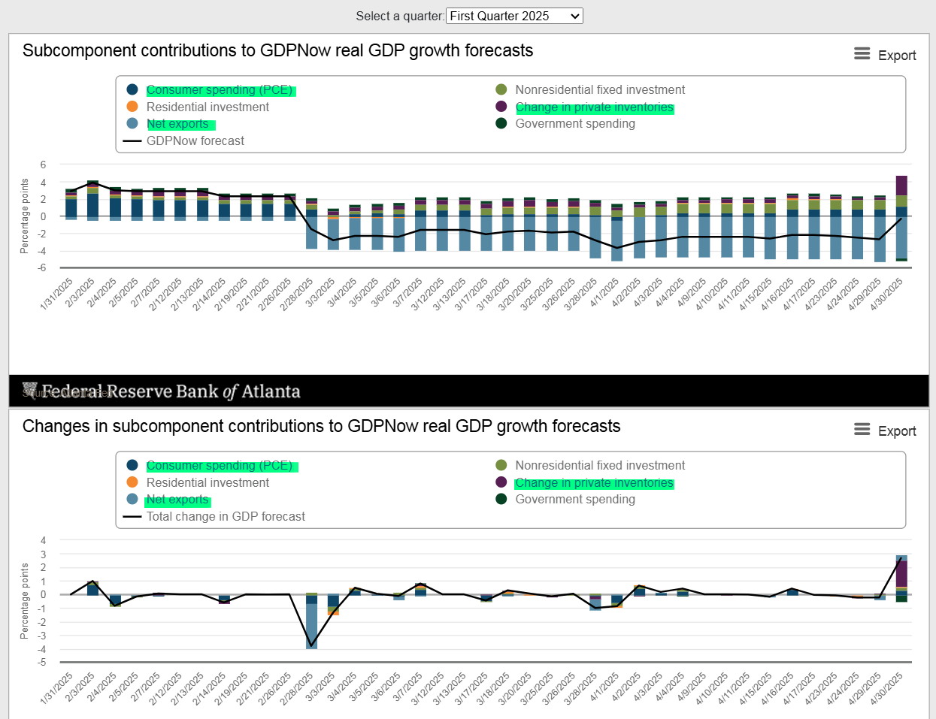Click dark green Government spending marker, top legend
Image resolution: width=936 pixels, height=719 pixels.
[501, 123]
